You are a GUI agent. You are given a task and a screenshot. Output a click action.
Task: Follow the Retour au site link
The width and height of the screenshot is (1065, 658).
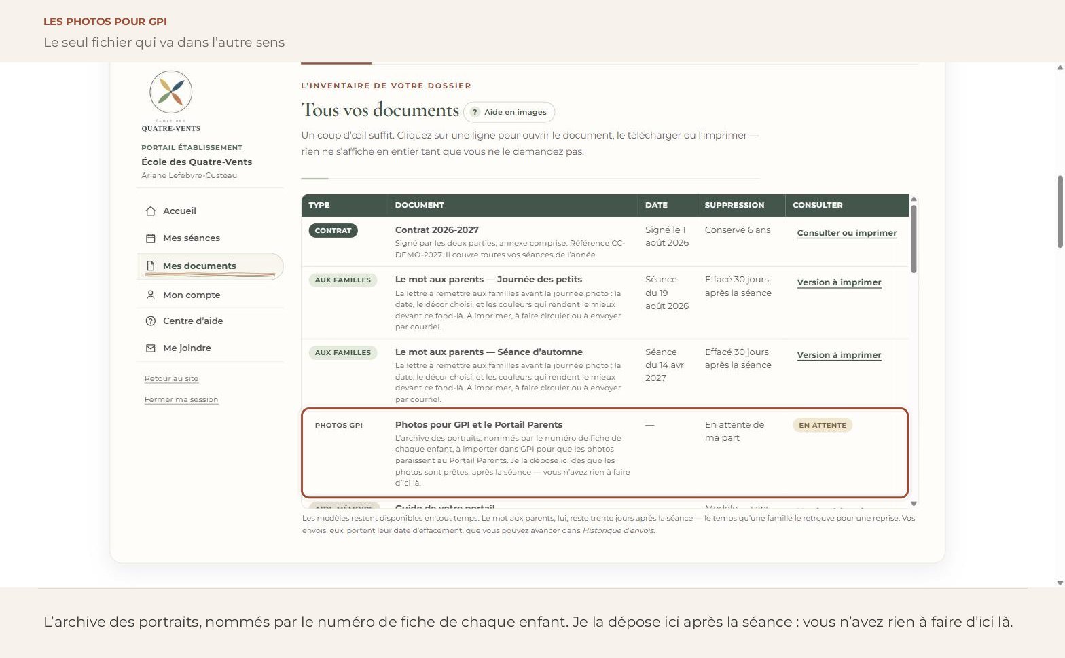tap(171, 378)
